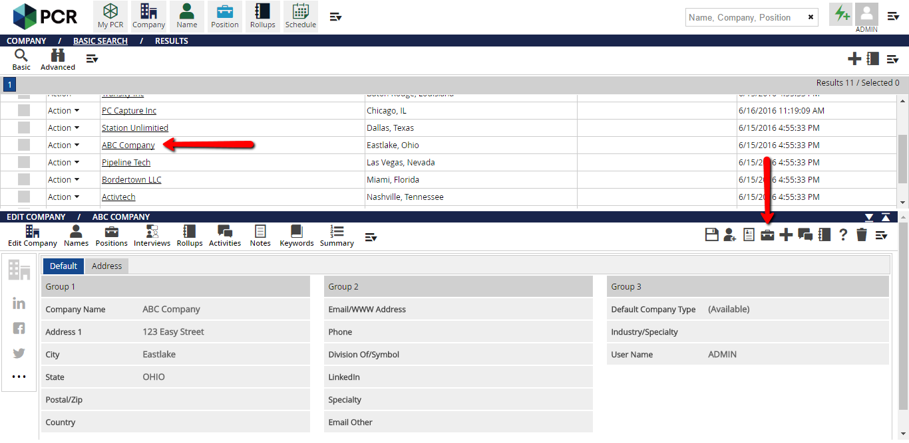Add a position using the briefcase icon

coord(767,234)
